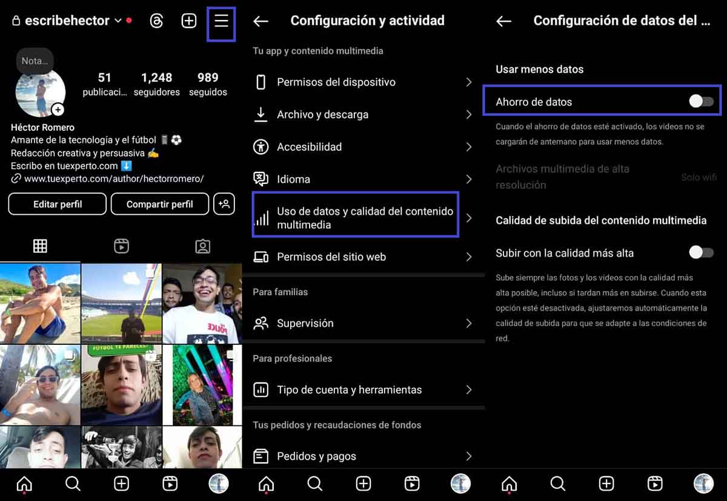The image size is (727, 501).
Task: Open Supervisión chevron
Action: [469, 323]
